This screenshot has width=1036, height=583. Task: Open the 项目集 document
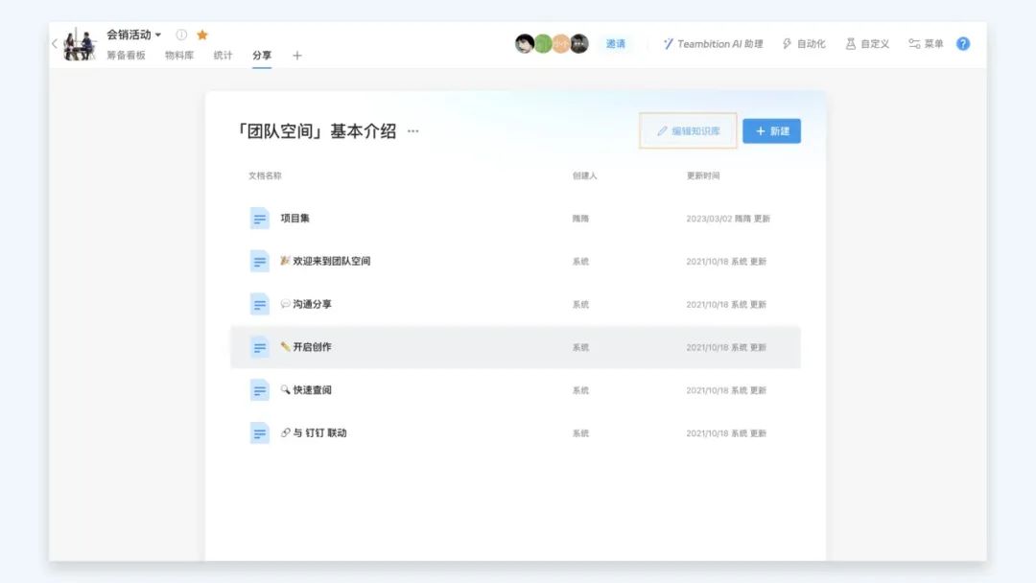pos(294,219)
